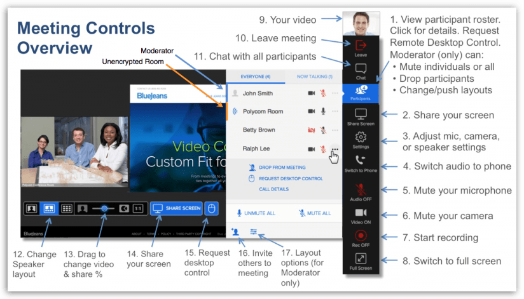Toggle Polycom Room's camera icon

tap(312, 111)
